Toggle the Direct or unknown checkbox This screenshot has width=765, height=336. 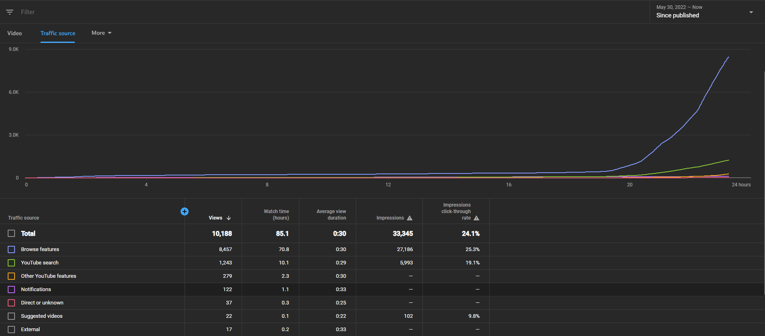coord(11,303)
